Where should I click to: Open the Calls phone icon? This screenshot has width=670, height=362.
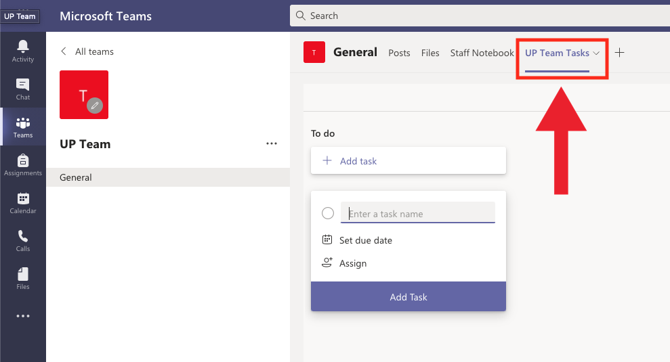pyautogui.click(x=22, y=236)
